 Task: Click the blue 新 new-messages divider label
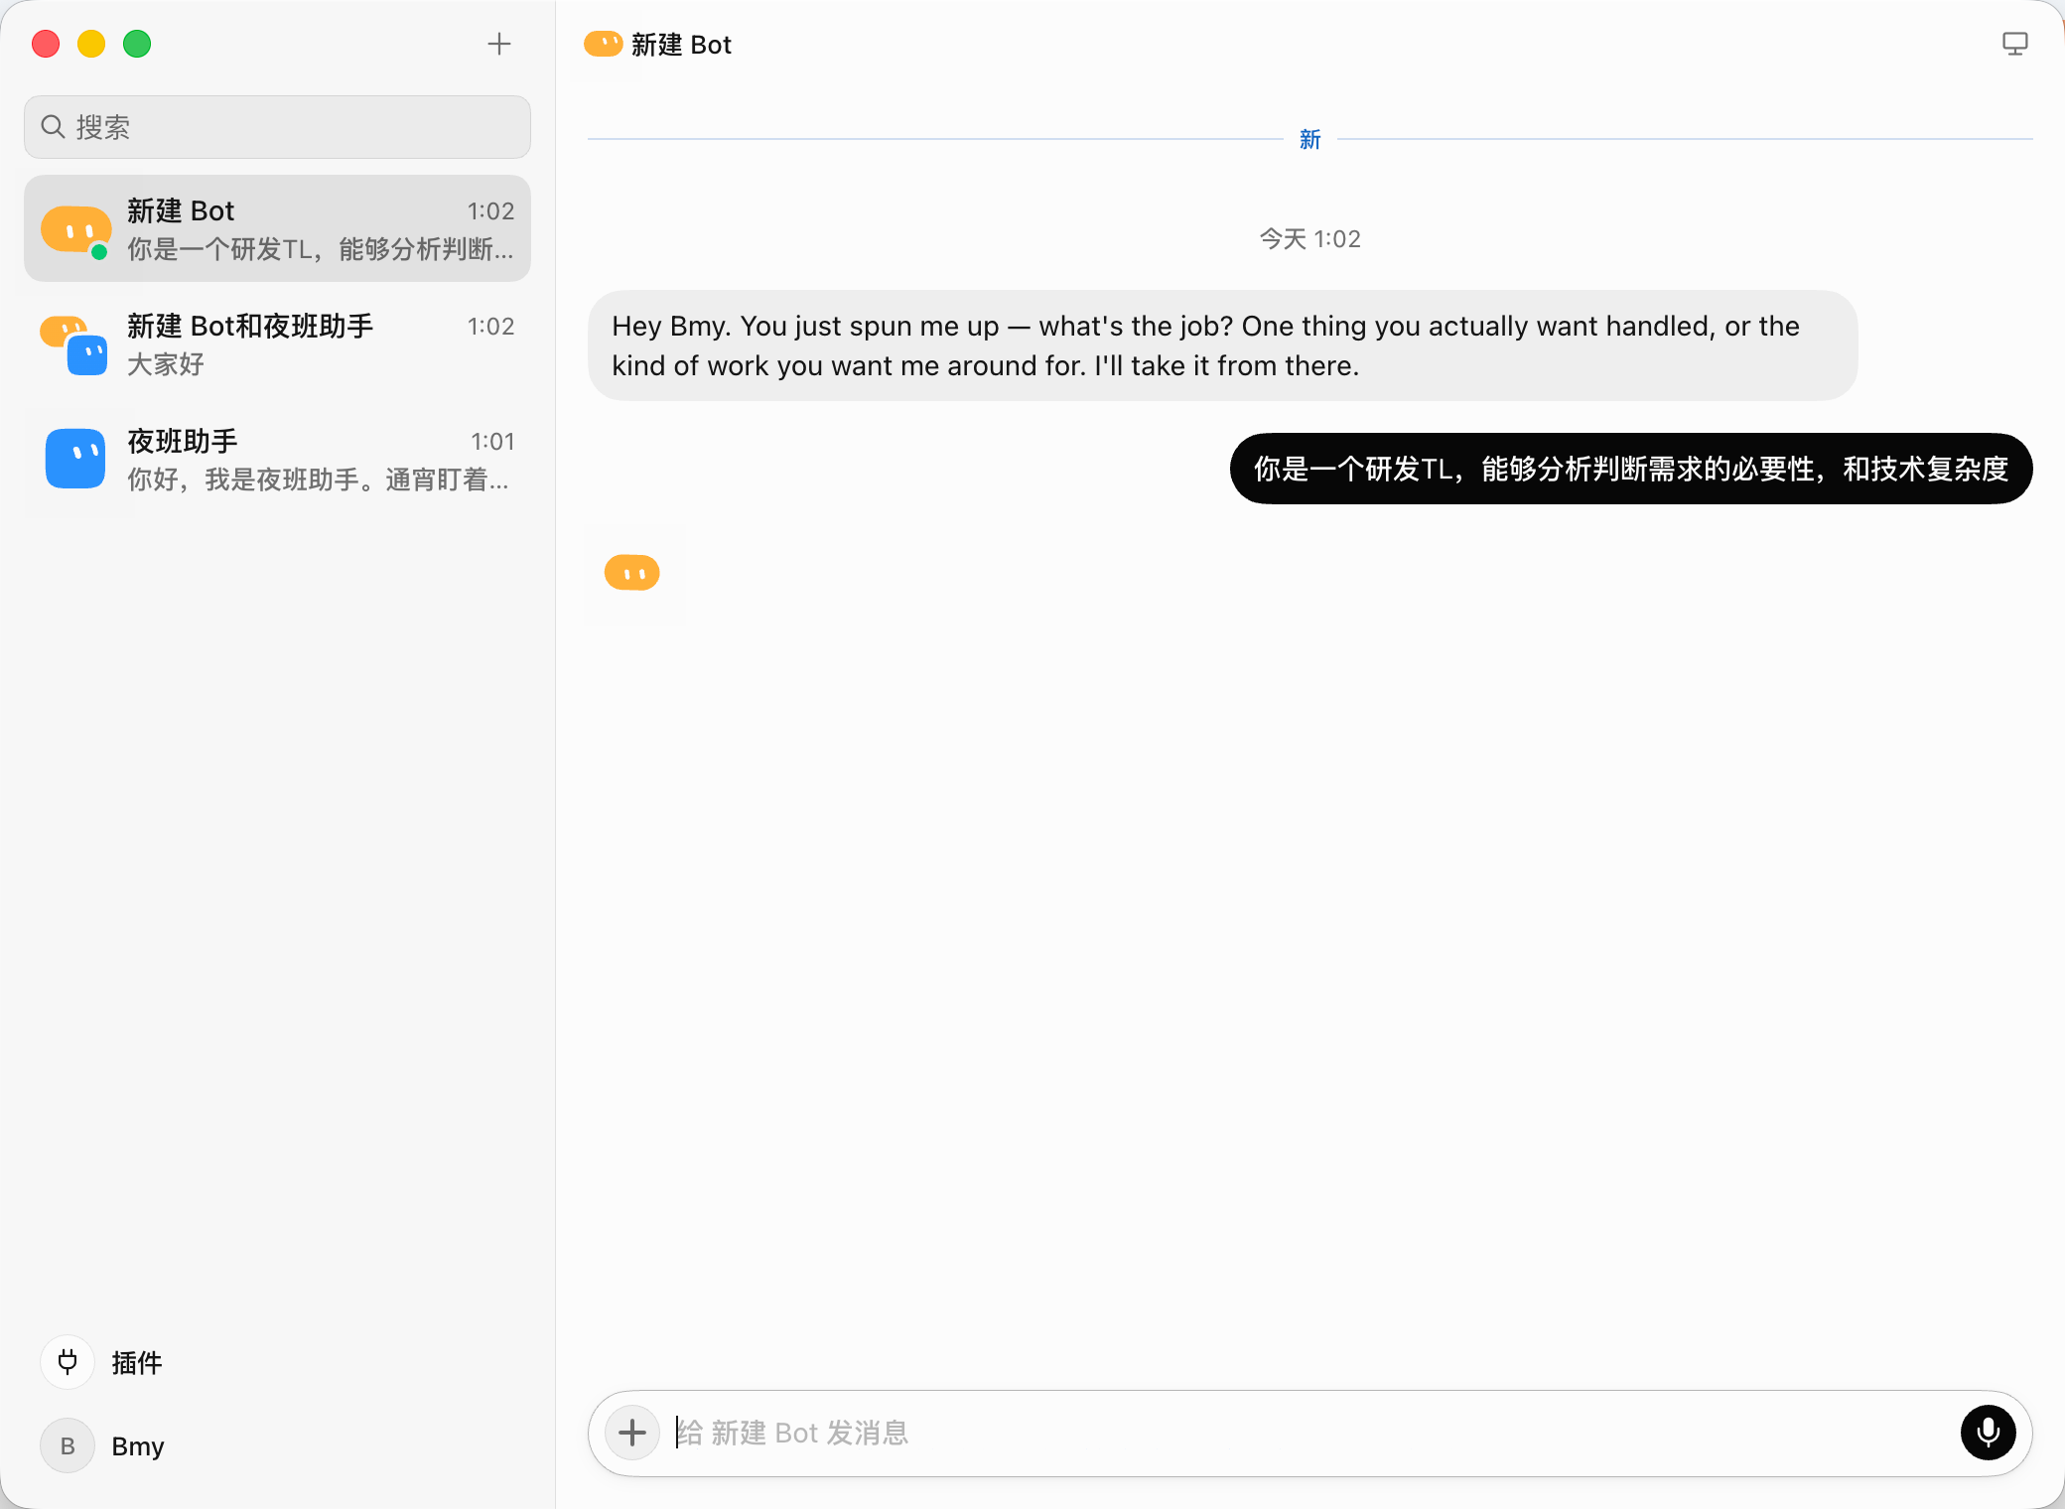click(1309, 140)
